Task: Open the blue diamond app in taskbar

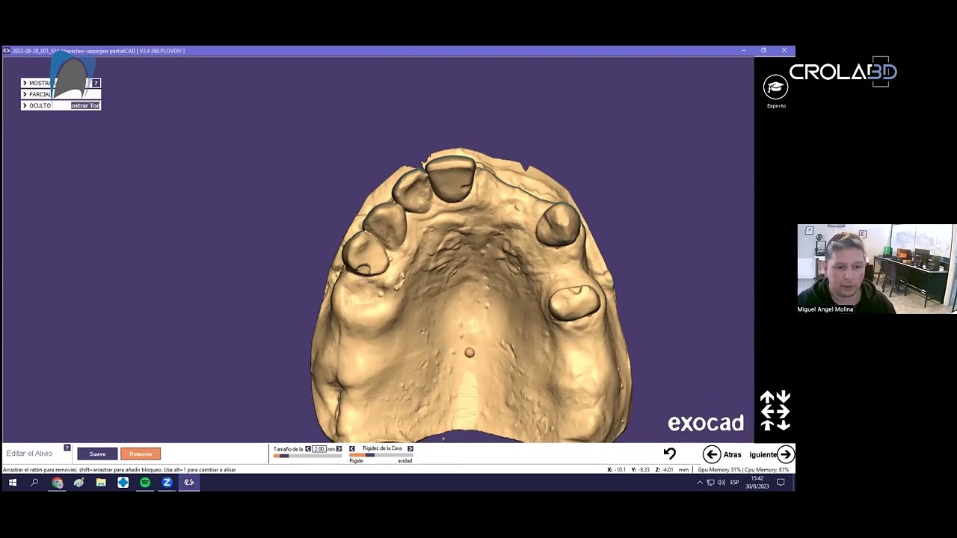Action: (123, 483)
